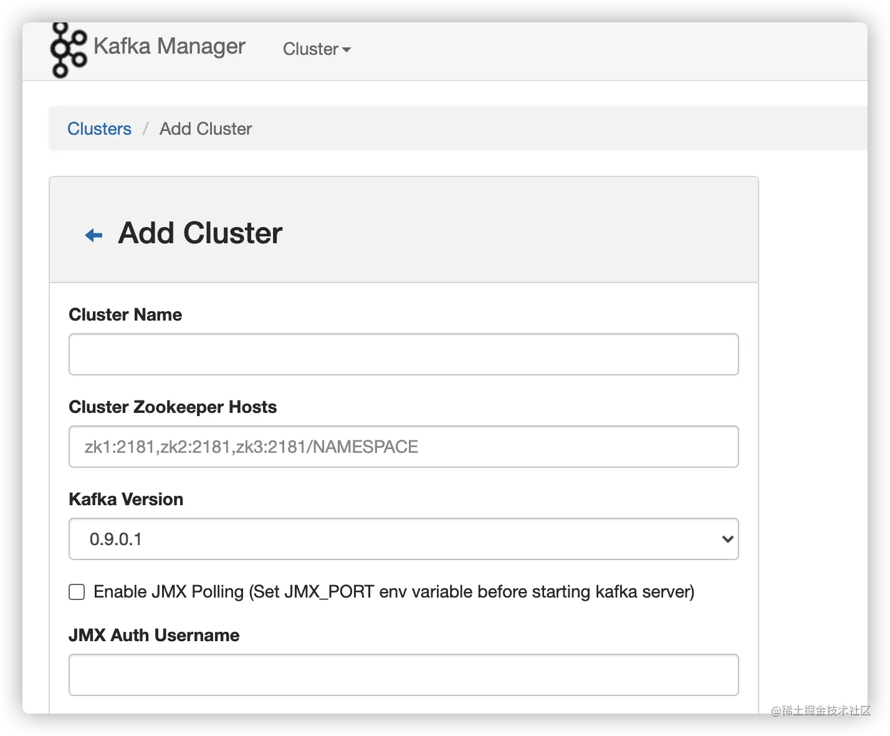Click the Kafka Manager logo icon
The image size is (890, 736).
coord(68,50)
